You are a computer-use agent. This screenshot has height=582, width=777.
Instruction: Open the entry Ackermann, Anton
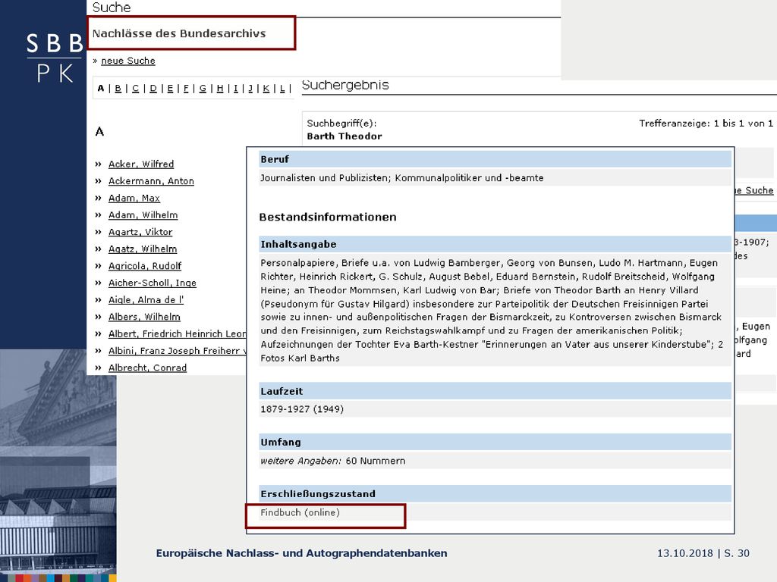point(151,181)
